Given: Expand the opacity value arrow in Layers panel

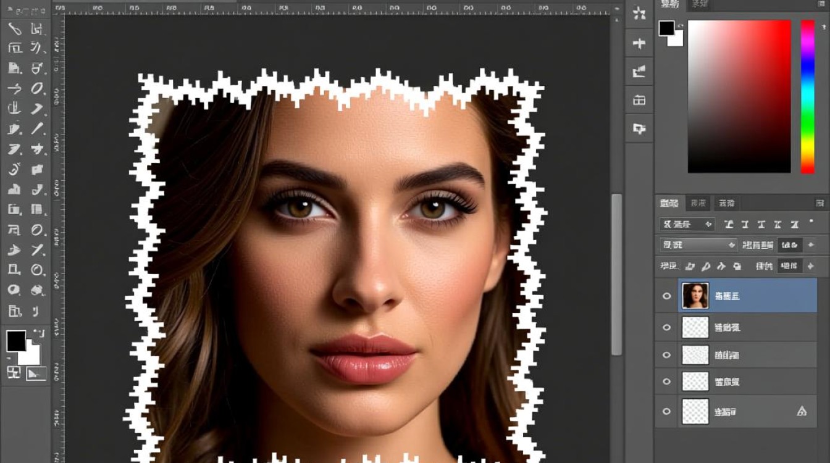Looking at the screenshot, I should pyautogui.click(x=810, y=244).
